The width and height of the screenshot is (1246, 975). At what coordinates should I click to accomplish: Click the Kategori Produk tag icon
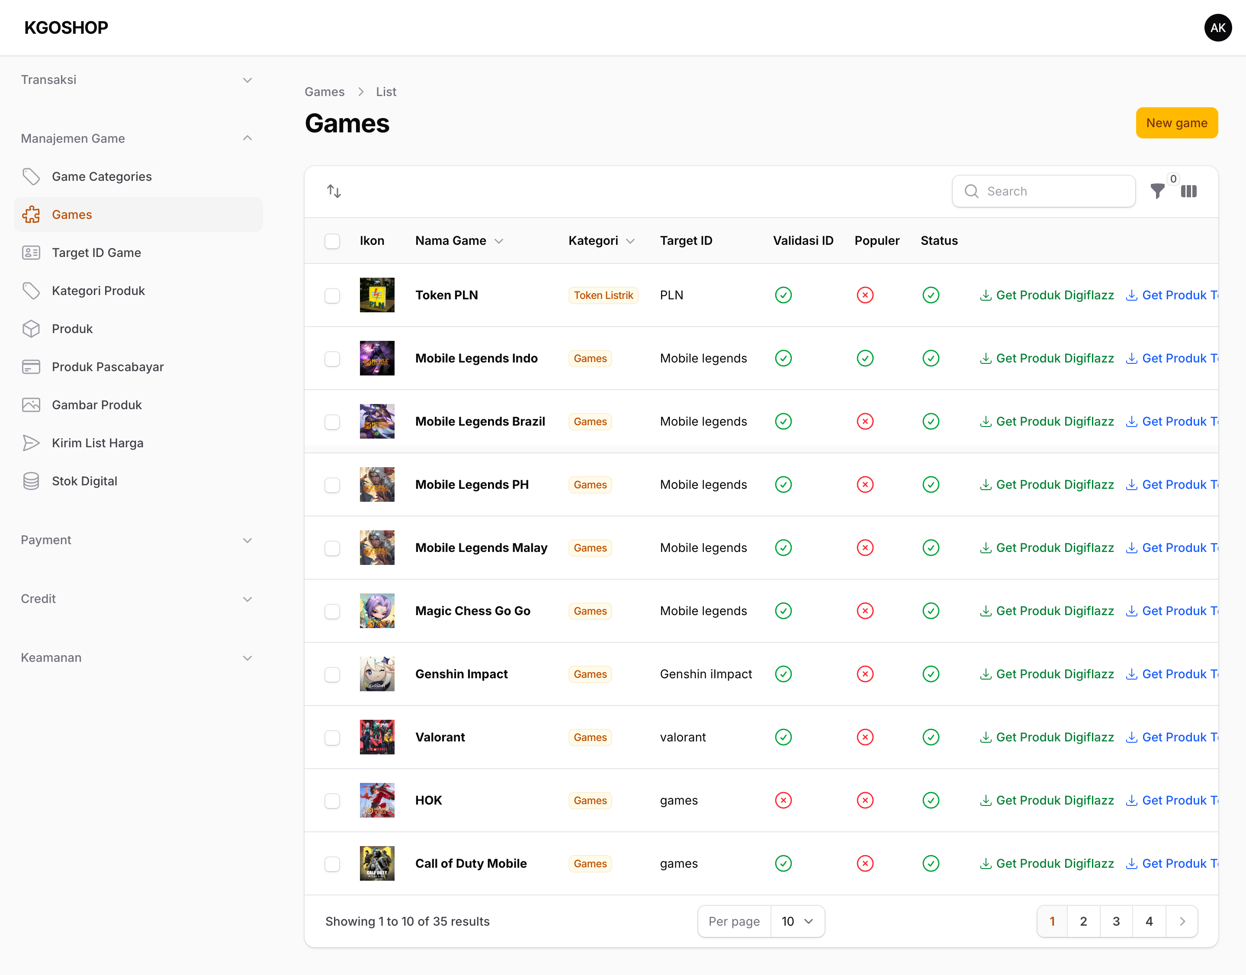[x=31, y=291]
